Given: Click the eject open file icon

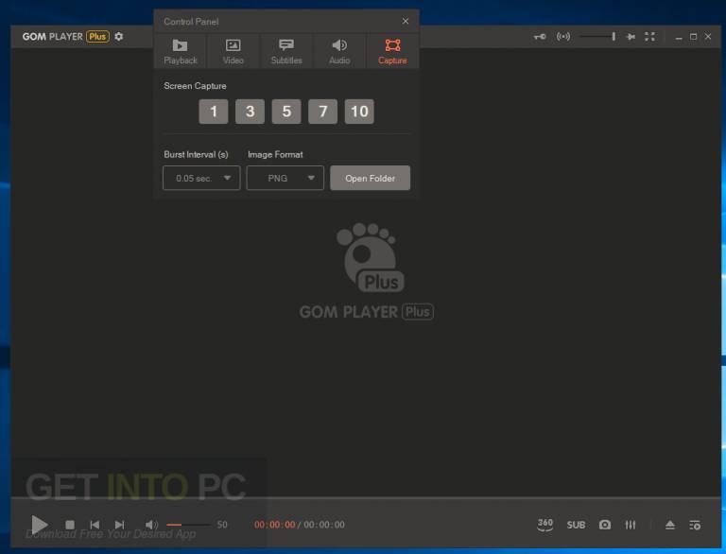Looking at the screenshot, I should tap(670, 525).
